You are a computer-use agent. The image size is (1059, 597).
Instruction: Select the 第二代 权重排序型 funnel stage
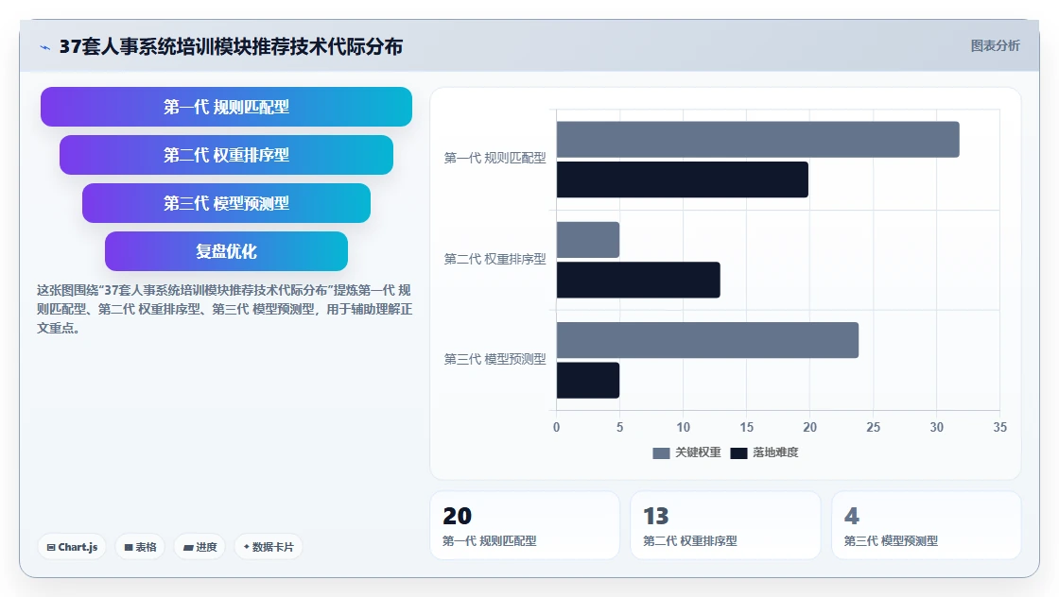pyautogui.click(x=226, y=155)
